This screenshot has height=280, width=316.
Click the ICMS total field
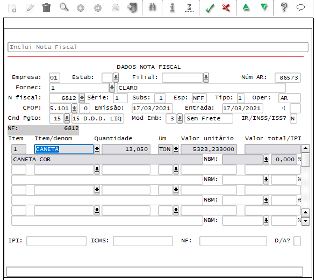click(x=143, y=241)
